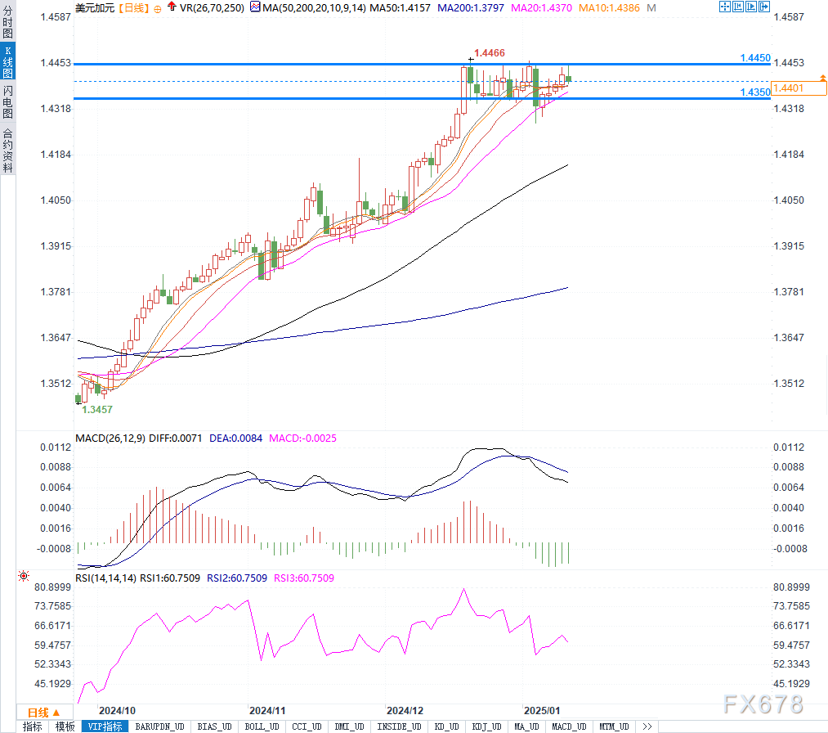
Task: Click the orange up-arrow price marker
Action: tap(823, 78)
